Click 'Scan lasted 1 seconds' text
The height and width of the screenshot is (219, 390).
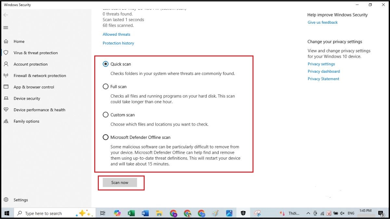point(123,20)
